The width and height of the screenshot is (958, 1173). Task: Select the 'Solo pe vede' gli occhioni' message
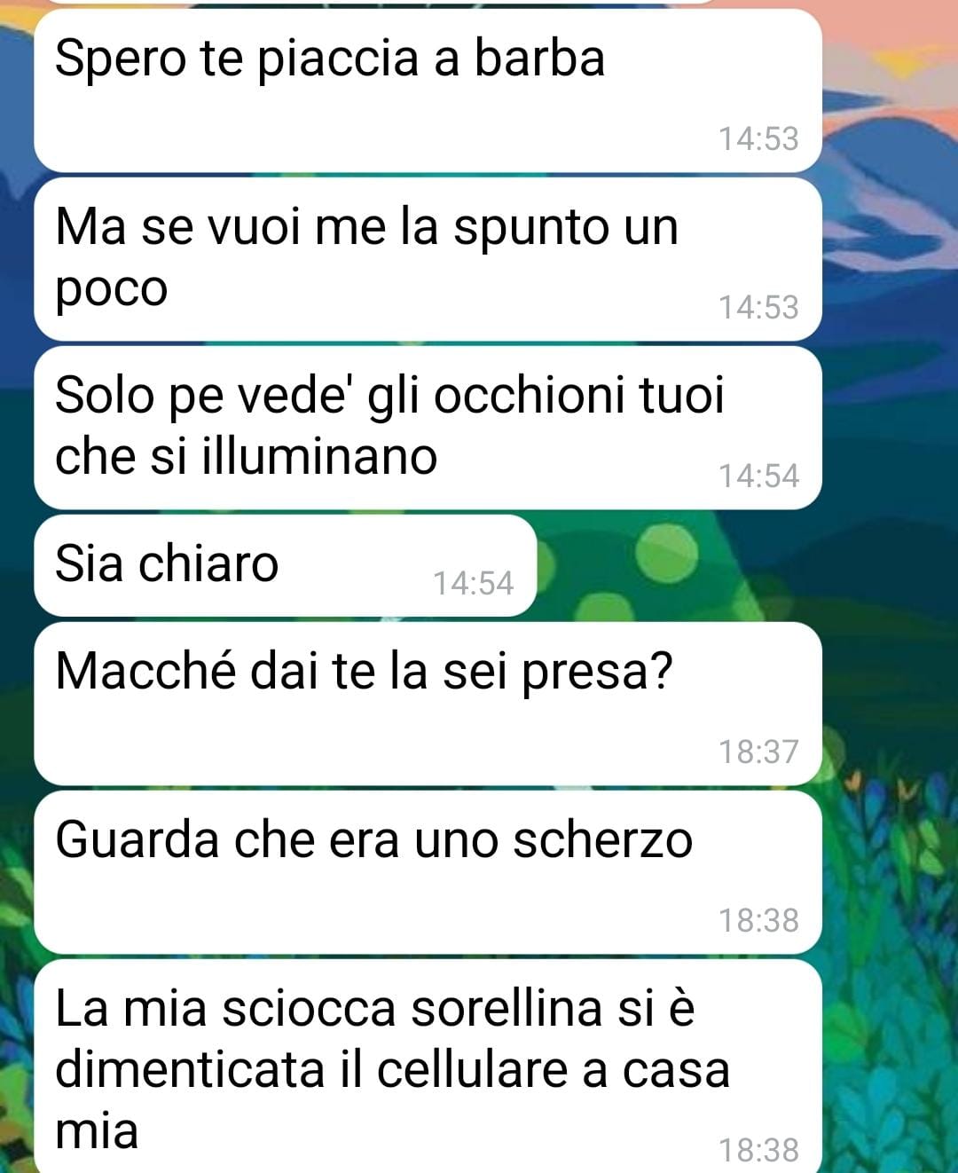(428, 427)
